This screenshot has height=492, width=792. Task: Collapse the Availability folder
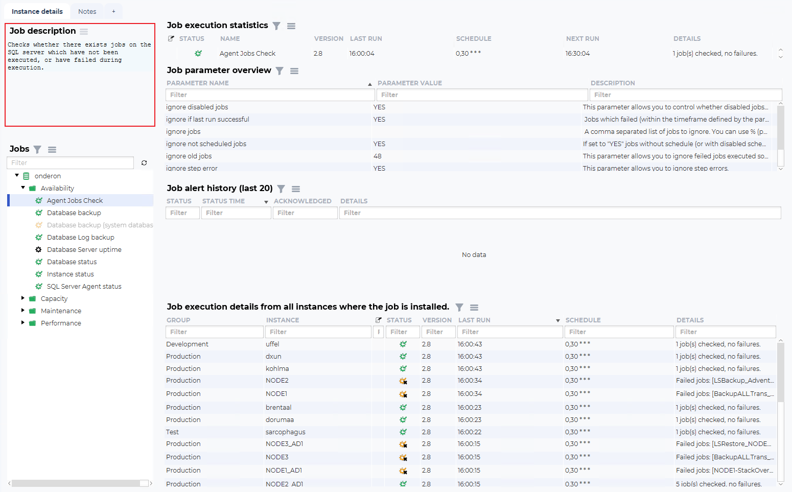coord(23,188)
